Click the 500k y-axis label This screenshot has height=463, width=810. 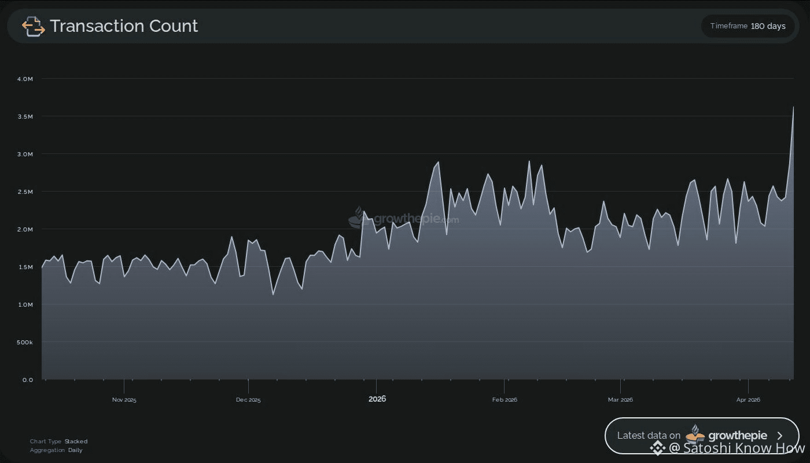point(25,342)
